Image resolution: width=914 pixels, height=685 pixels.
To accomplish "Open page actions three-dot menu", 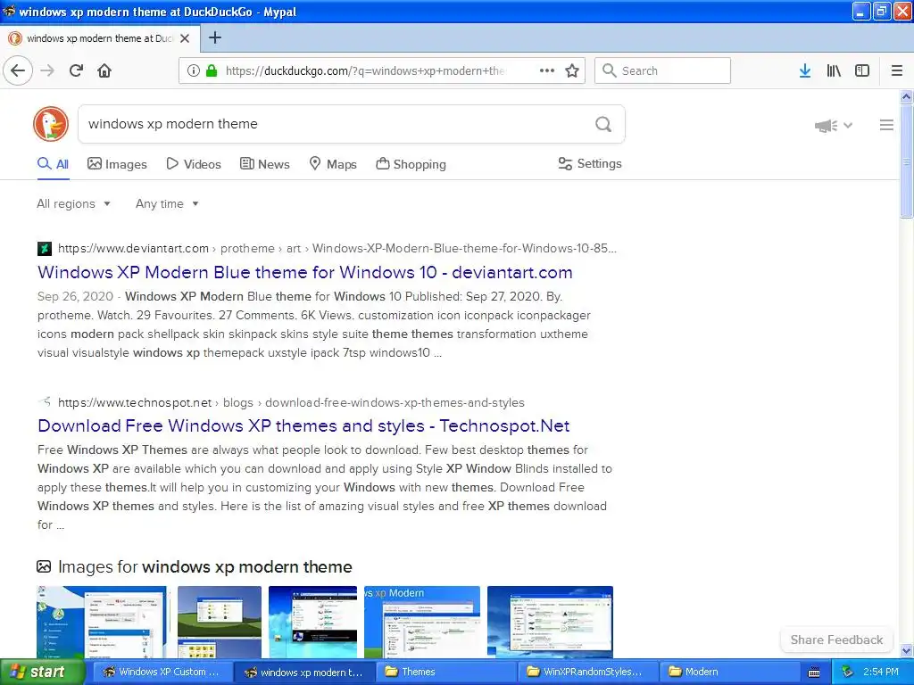I will click(547, 70).
